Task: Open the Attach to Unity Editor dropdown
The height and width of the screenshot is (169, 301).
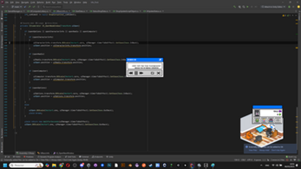Action: point(273,7)
